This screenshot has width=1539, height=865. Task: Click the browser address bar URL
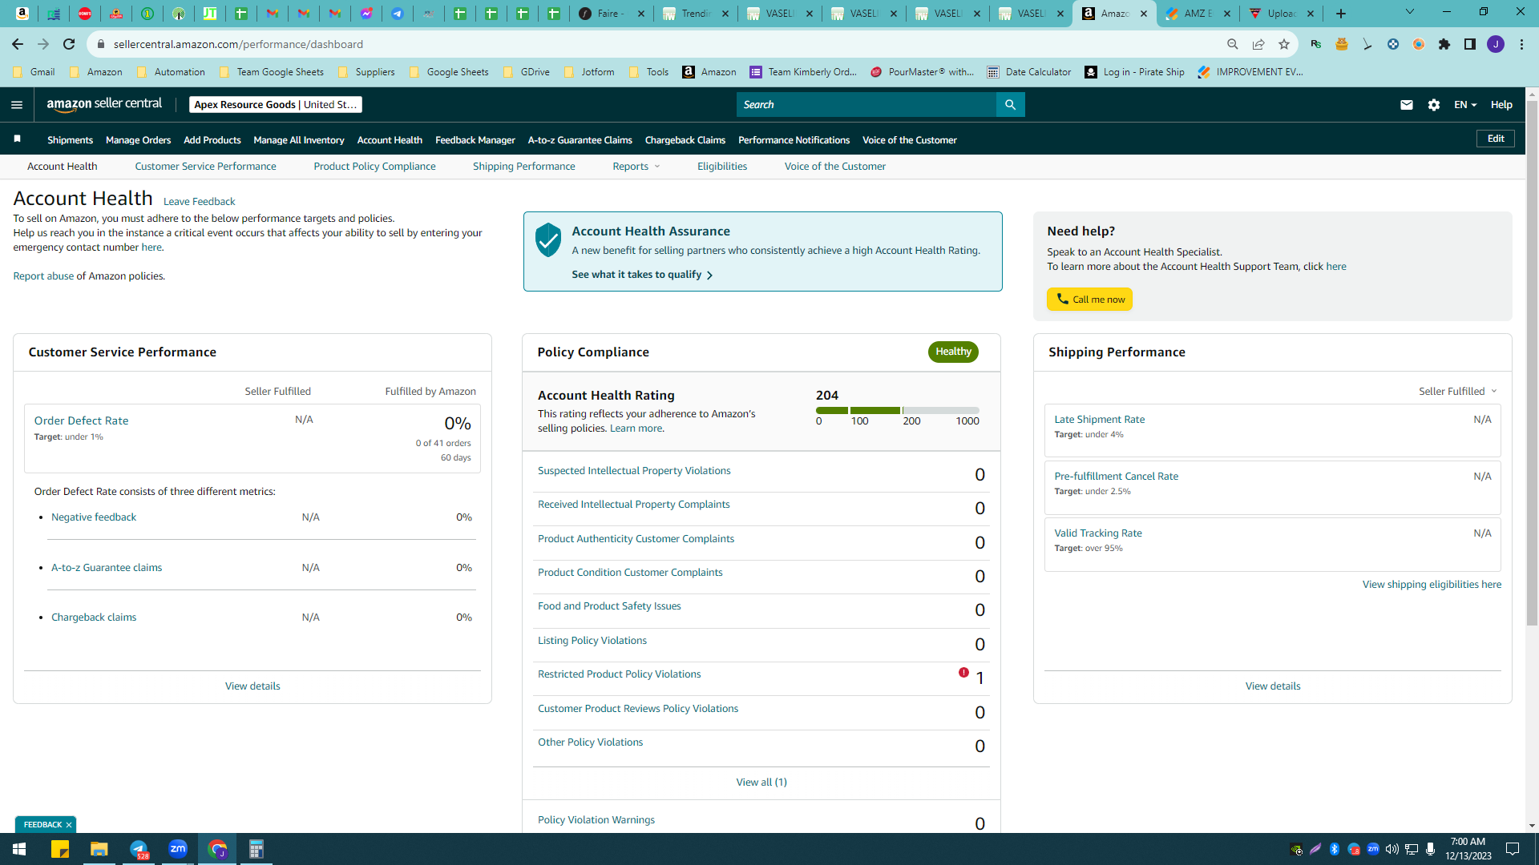(238, 44)
